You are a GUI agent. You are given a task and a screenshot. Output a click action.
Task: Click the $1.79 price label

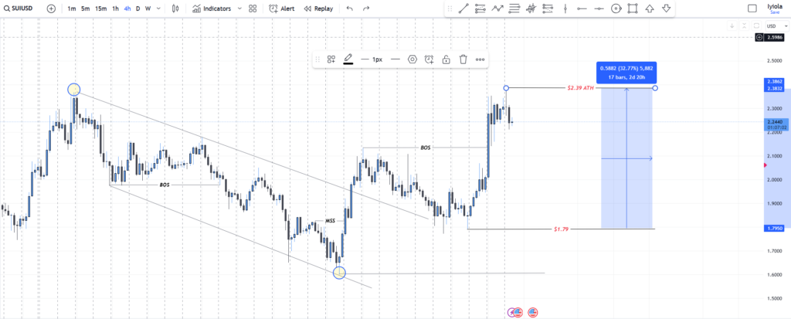pos(561,229)
